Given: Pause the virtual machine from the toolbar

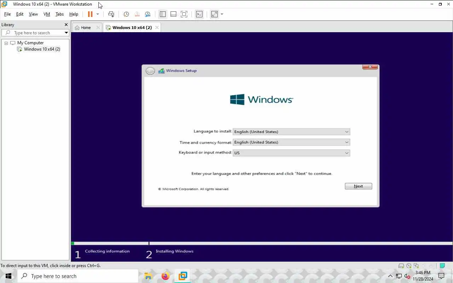Looking at the screenshot, I should tap(90, 14).
